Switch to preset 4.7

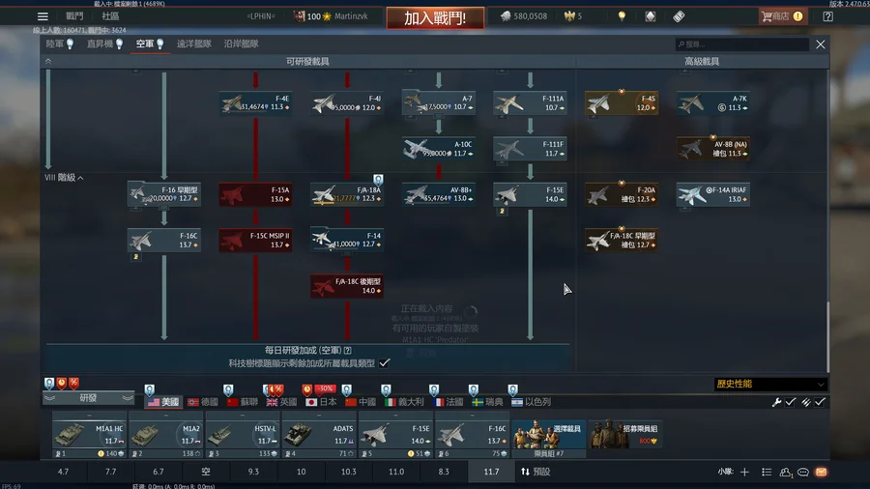[x=63, y=472]
